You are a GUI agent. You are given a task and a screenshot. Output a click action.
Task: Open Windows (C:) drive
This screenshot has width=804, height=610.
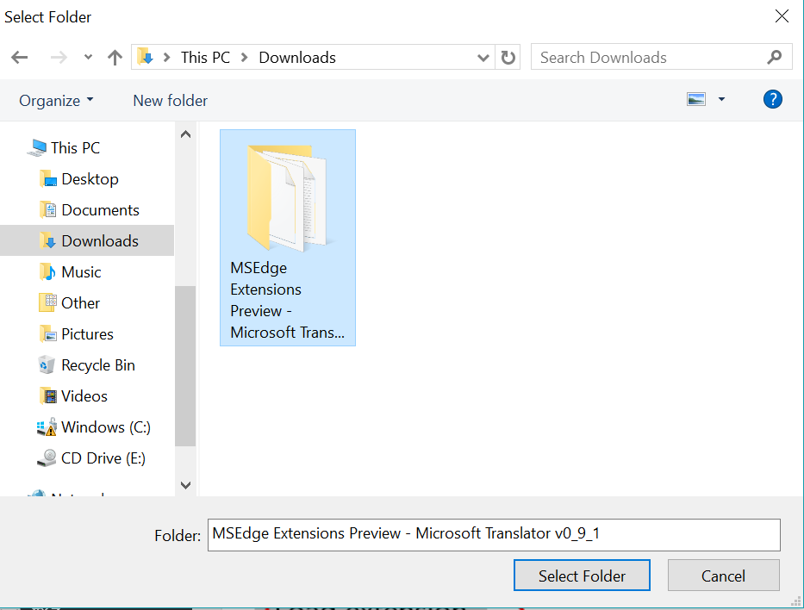(106, 427)
